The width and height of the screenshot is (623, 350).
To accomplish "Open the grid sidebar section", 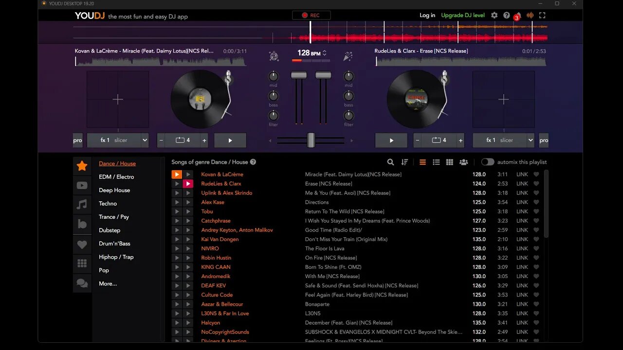I will click(82, 263).
